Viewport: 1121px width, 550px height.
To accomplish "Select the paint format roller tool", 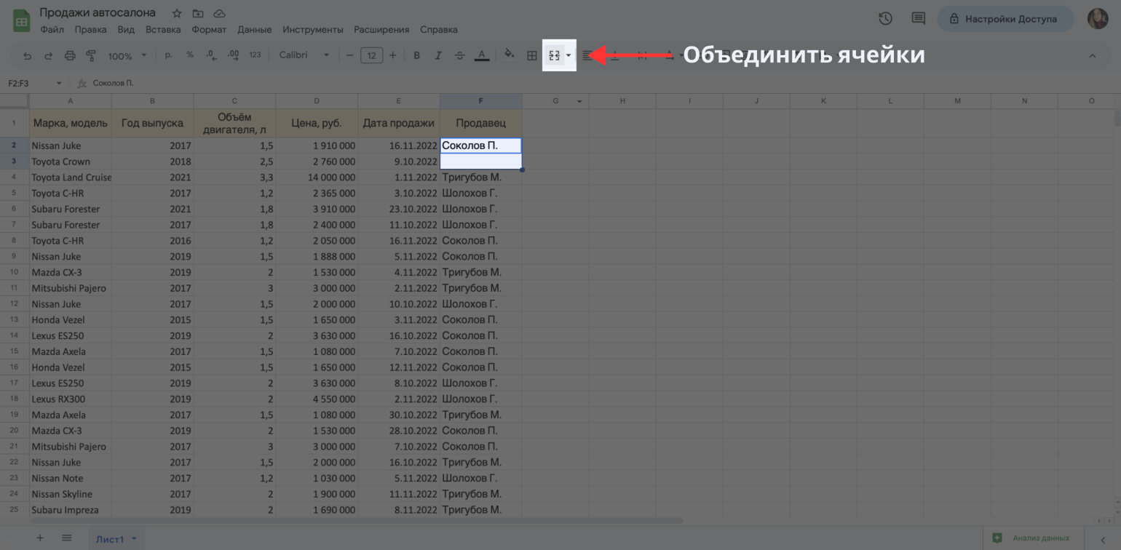I will tap(91, 55).
